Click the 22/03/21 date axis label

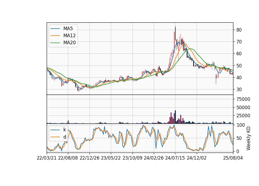[47, 158]
